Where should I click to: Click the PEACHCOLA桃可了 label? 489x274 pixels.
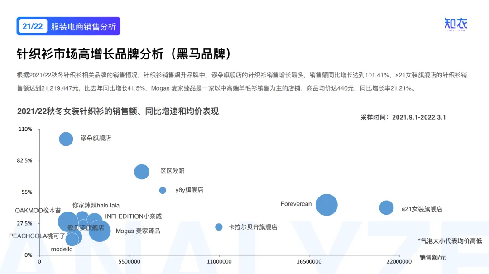37,236
